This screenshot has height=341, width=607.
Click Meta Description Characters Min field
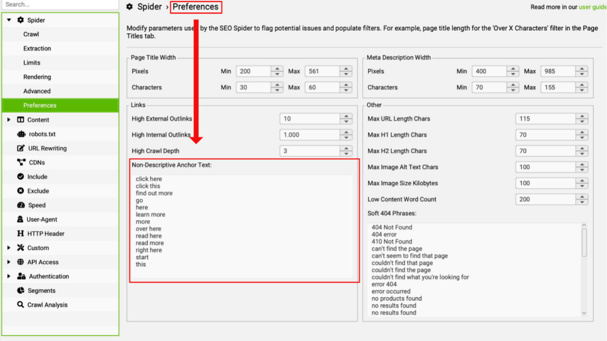[489, 88]
